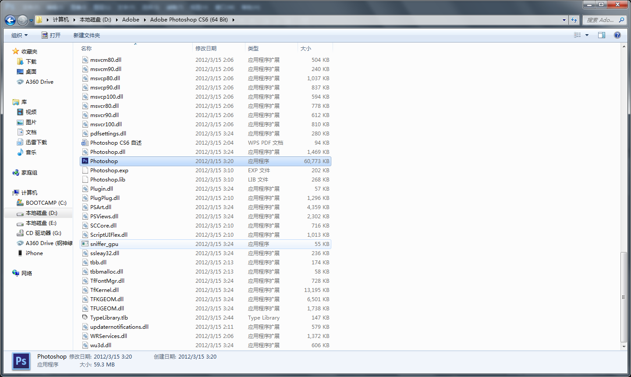
Task: Click the Forward navigation arrow button
Action: coord(22,20)
